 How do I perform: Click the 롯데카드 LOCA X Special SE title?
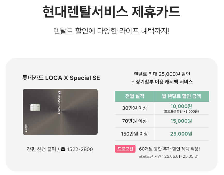pyautogui.click(x=61, y=78)
